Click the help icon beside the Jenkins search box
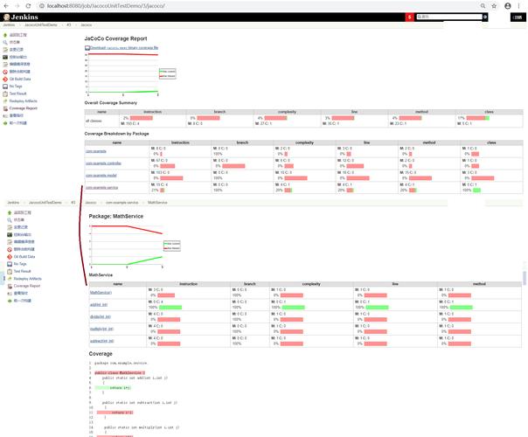This screenshot has height=437, width=528. point(485,17)
